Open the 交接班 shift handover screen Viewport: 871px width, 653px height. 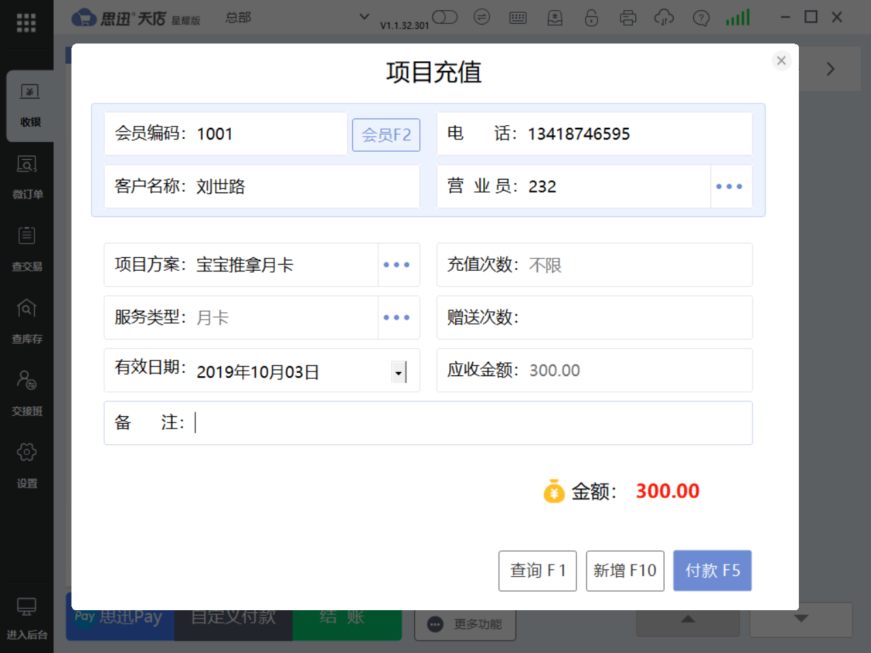coord(27,393)
